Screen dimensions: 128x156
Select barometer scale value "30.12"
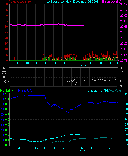coord(124,10)
